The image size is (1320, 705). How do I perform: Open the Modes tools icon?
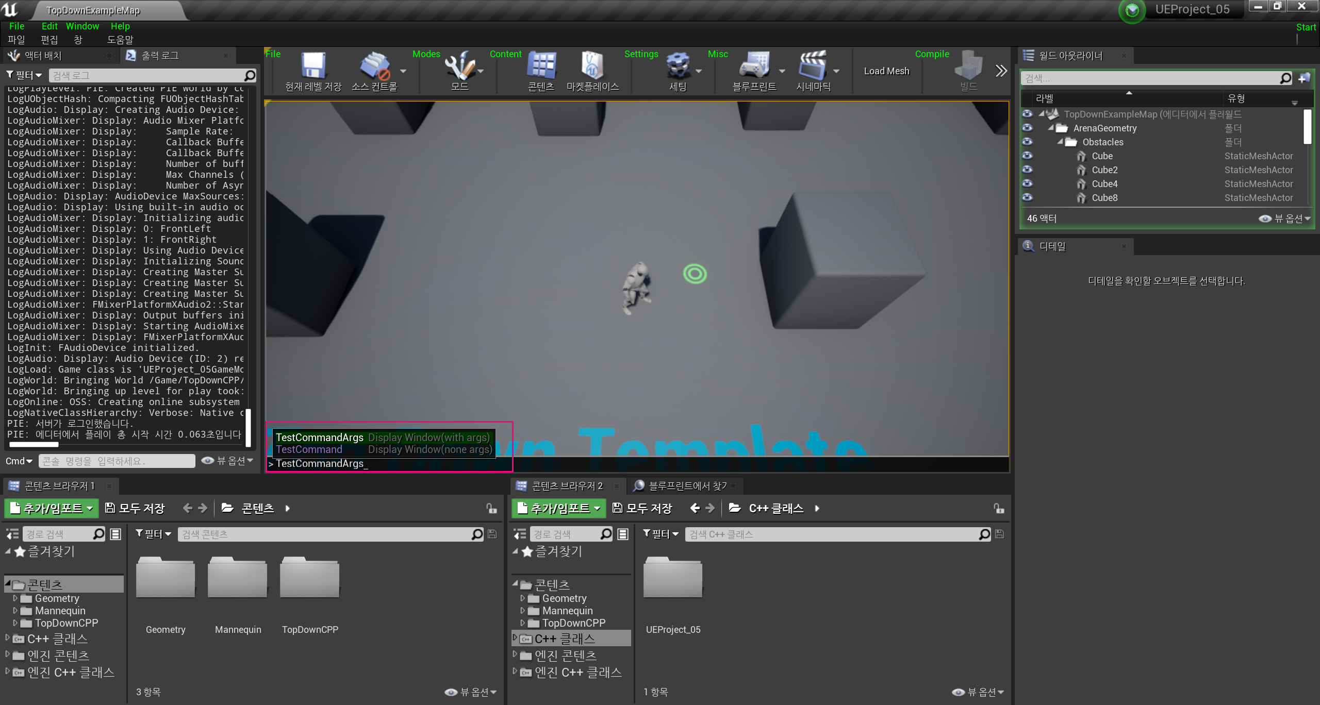pos(459,66)
